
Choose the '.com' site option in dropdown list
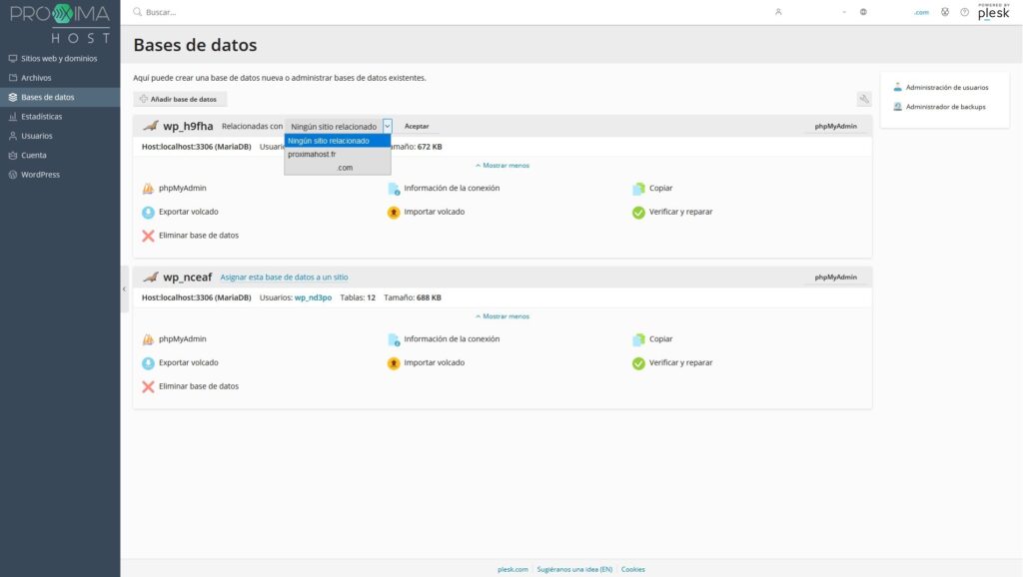pyautogui.click(x=338, y=168)
